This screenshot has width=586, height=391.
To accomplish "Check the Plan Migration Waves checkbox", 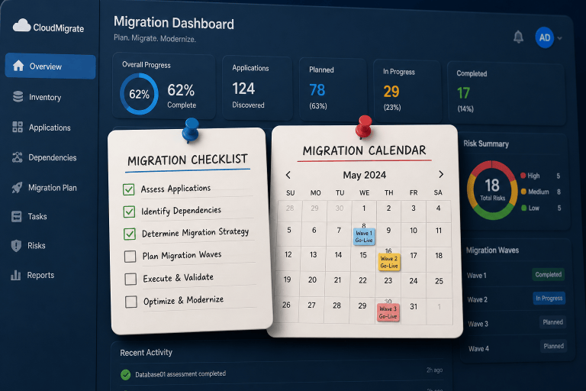I will click(130, 257).
